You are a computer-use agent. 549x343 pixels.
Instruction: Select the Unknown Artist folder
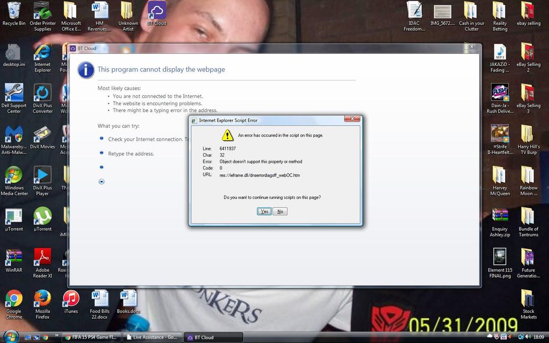(x=128, y=16)
